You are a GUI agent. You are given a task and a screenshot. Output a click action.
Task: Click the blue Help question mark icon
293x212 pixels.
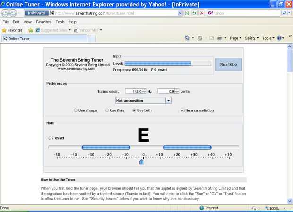tap(279, 38)
